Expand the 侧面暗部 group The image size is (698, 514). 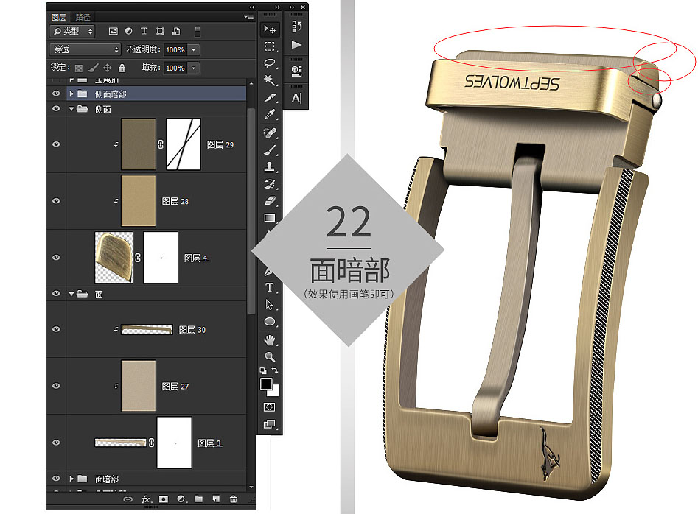(x=71, y=94)
